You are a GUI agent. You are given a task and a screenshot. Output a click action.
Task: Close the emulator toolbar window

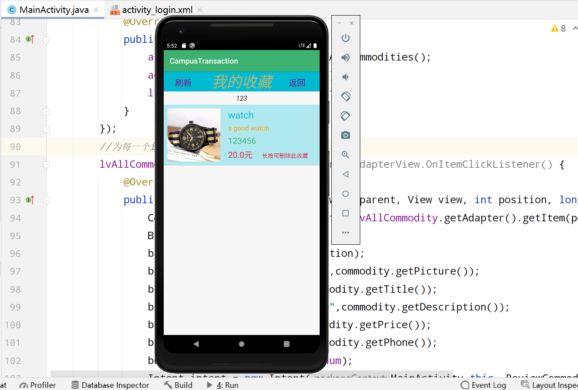(x=352, y=23)
